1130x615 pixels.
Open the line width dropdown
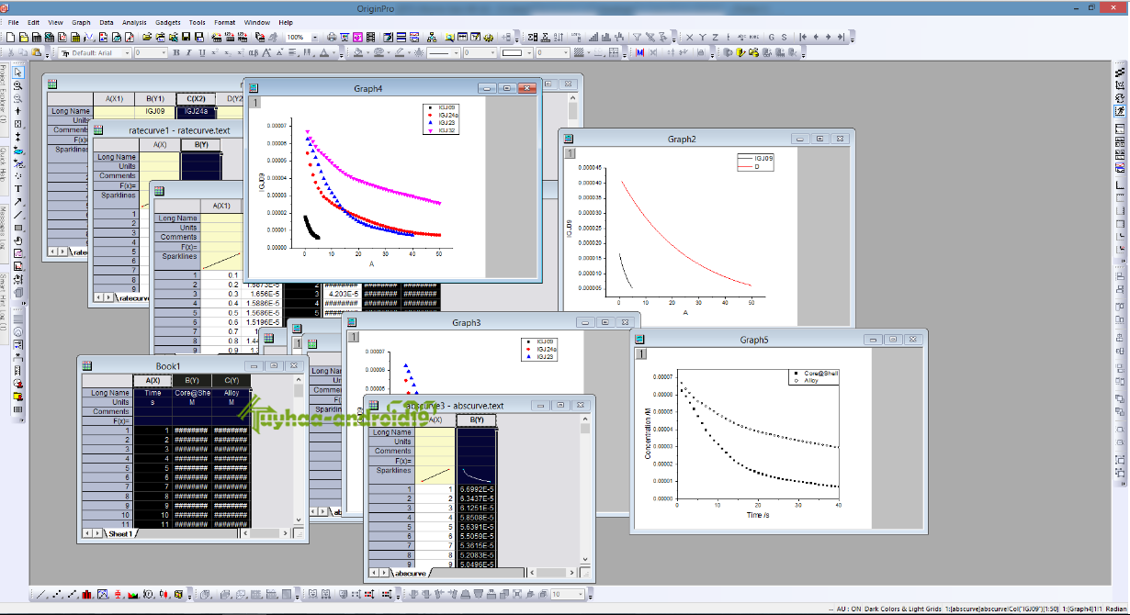coord(492,53)
